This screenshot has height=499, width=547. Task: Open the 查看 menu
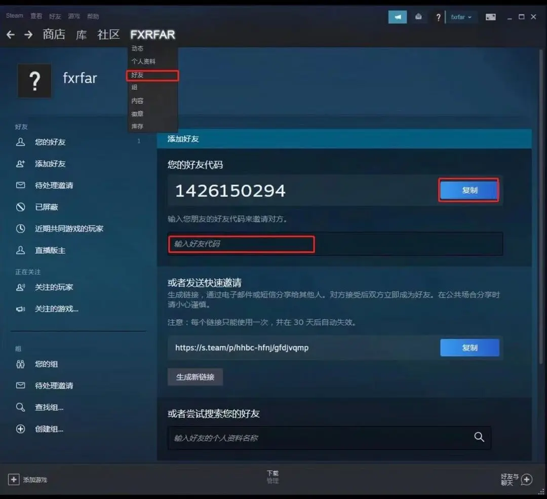[x=36, y=16]
